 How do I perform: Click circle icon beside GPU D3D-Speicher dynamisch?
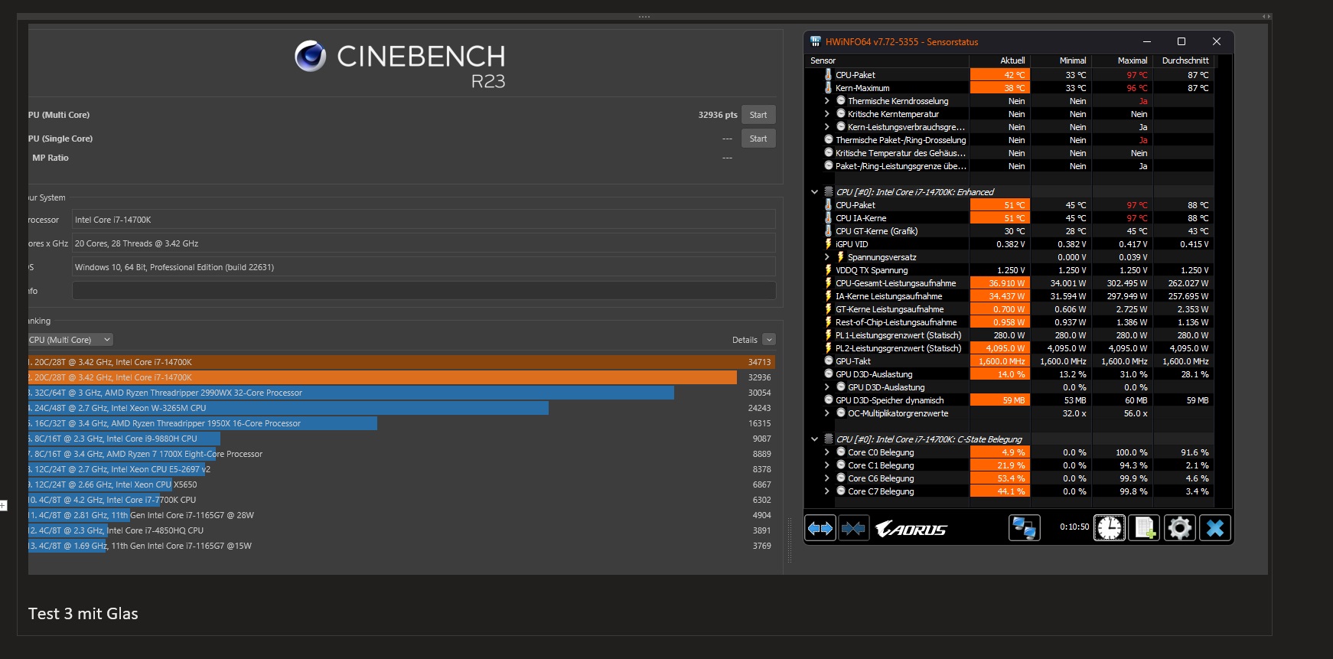(x=828, y=400)
